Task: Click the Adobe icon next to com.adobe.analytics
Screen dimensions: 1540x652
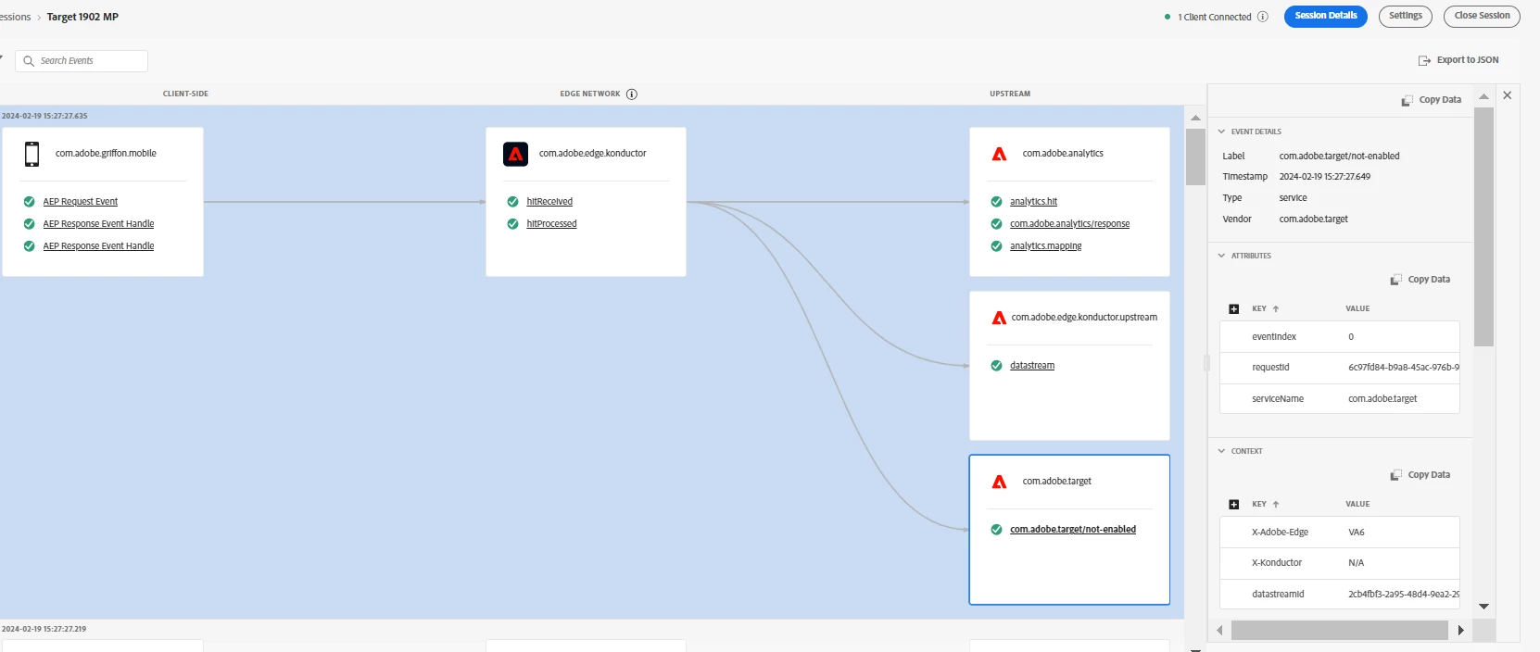Action: click(999, 154)
